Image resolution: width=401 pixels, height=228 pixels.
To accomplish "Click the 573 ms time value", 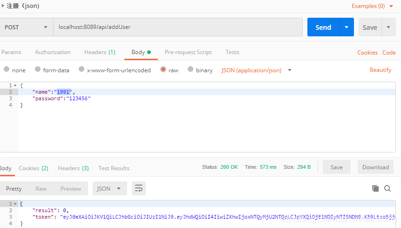I will pyautogui.click(x=268, y=167).
